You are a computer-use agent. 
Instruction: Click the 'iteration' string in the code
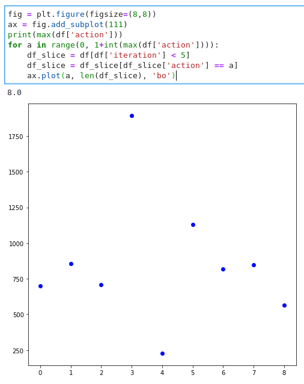(x=135, y=55)
